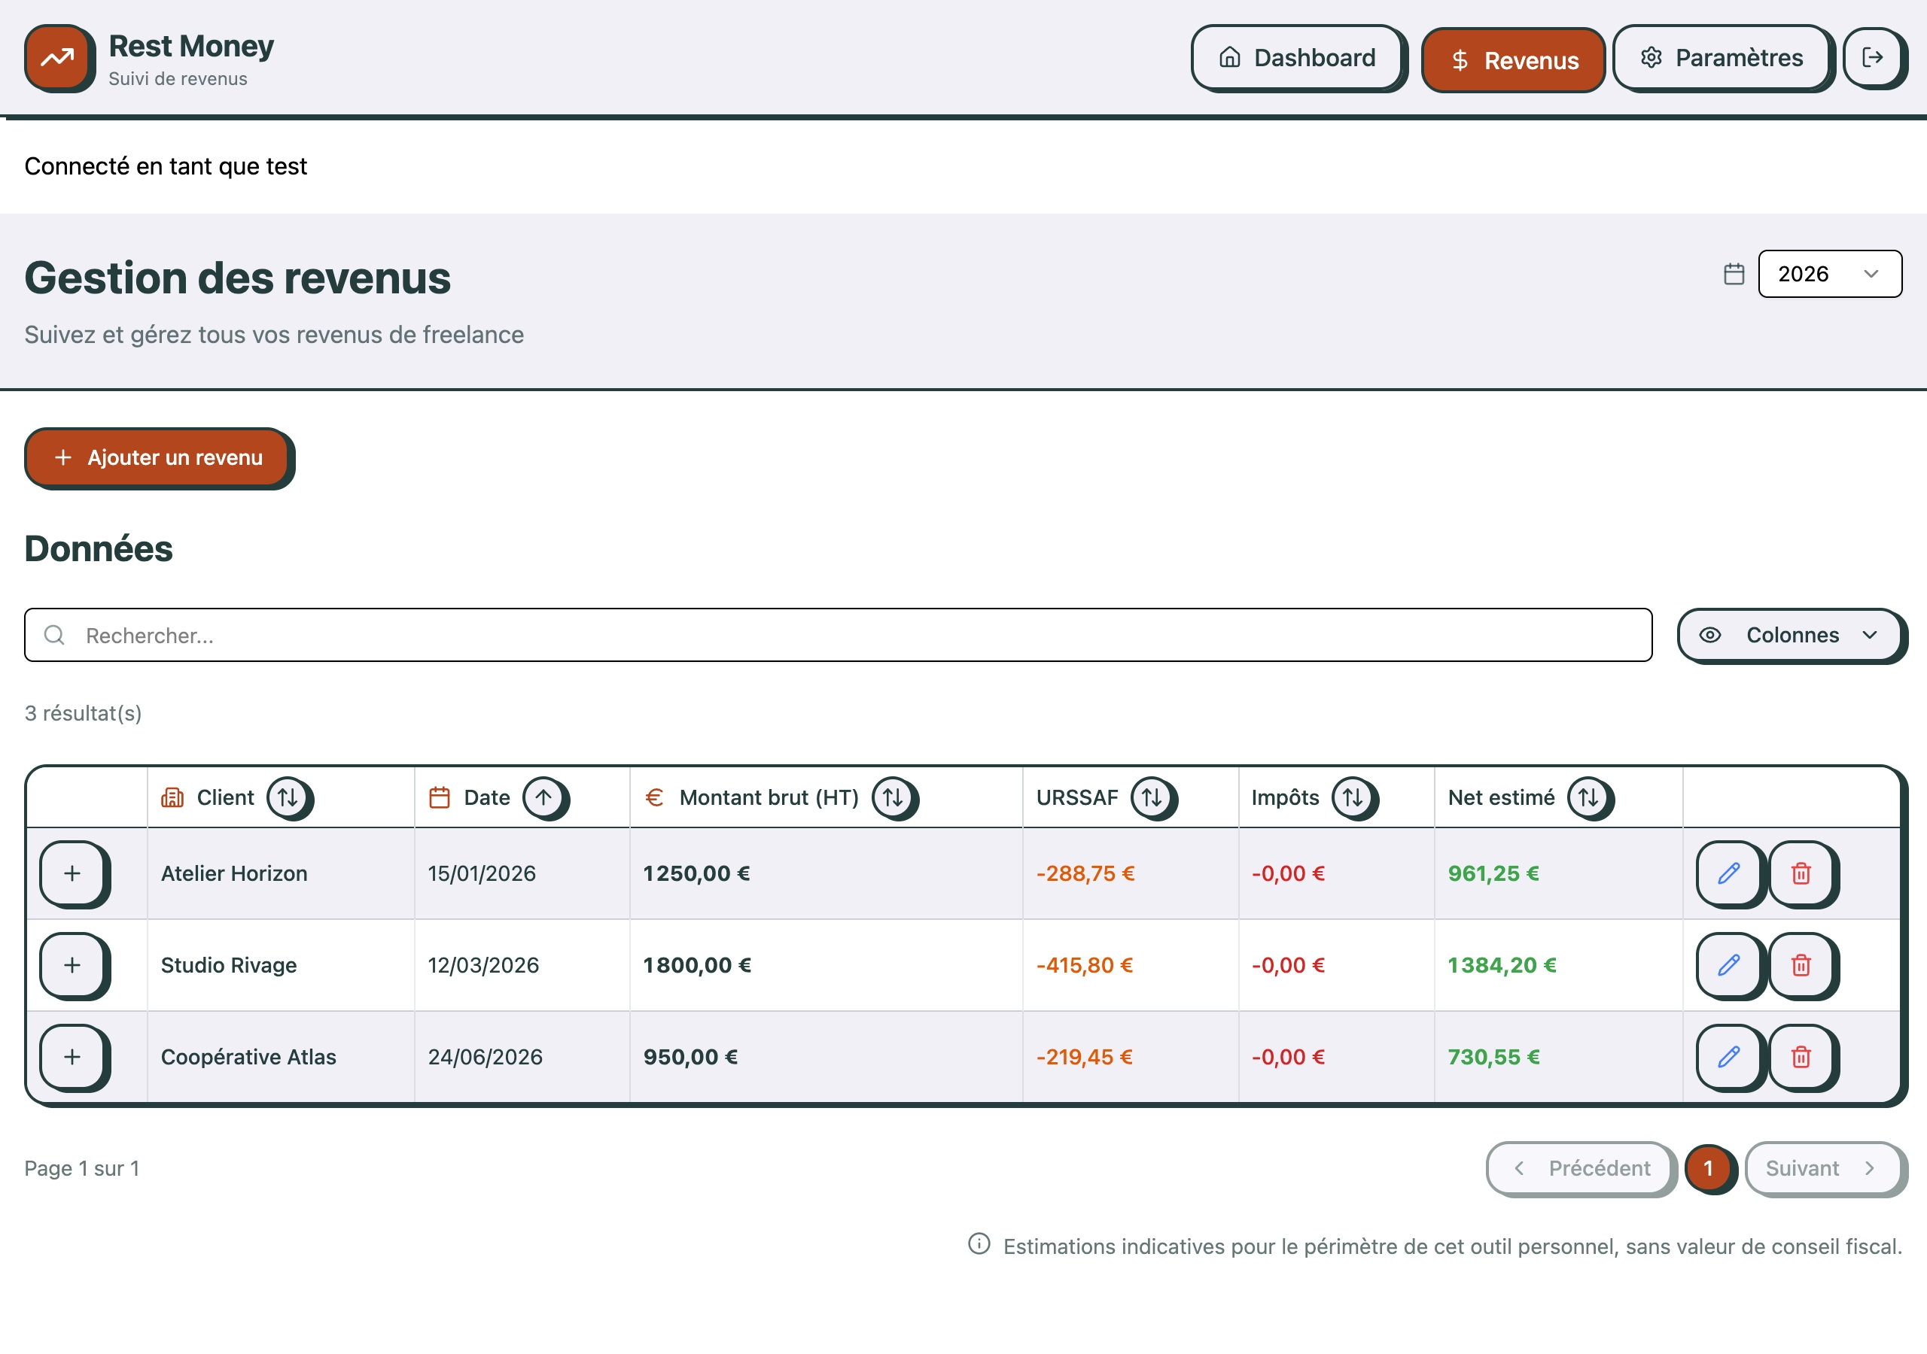This screenshot has height=1354, width=1927.
Task: Click the 3 résultat(s) count text
Action: 83,713
